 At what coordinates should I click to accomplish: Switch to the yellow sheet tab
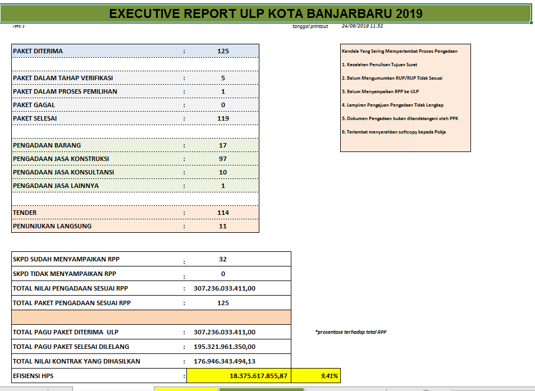pyautogui.click(x=185, y=389)
